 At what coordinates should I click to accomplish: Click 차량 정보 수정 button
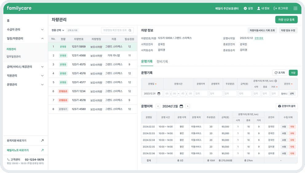(288, 30)
